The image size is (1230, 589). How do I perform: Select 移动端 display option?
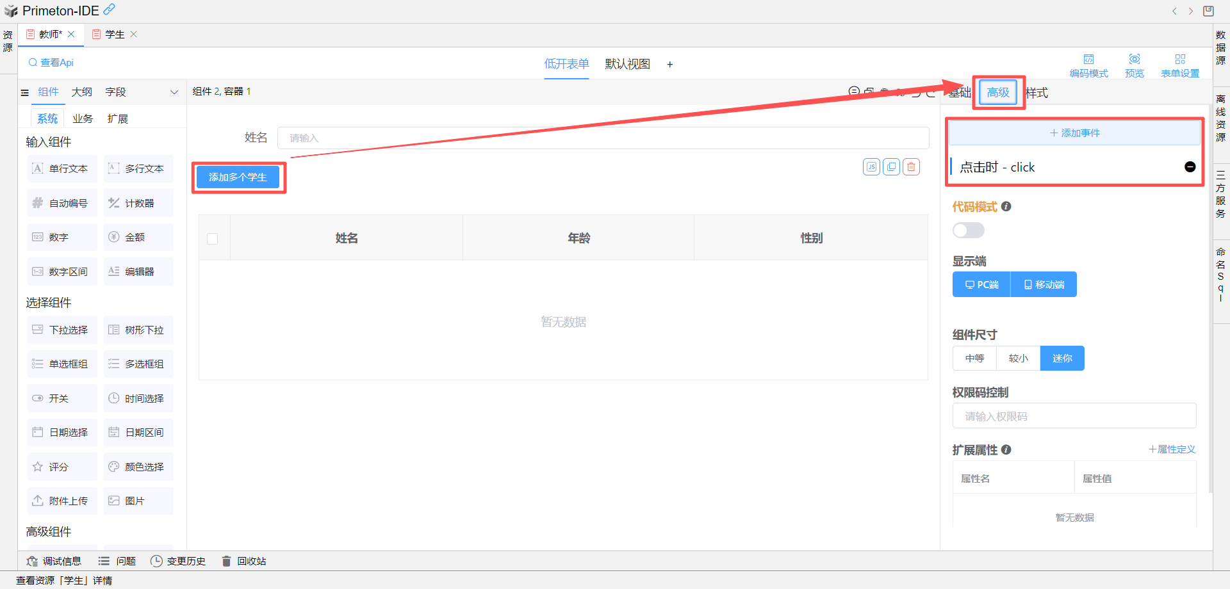tap(1044, 284)
